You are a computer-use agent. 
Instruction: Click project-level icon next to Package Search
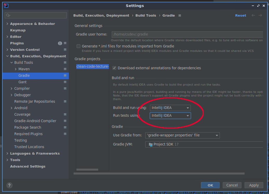coord(65,127)
